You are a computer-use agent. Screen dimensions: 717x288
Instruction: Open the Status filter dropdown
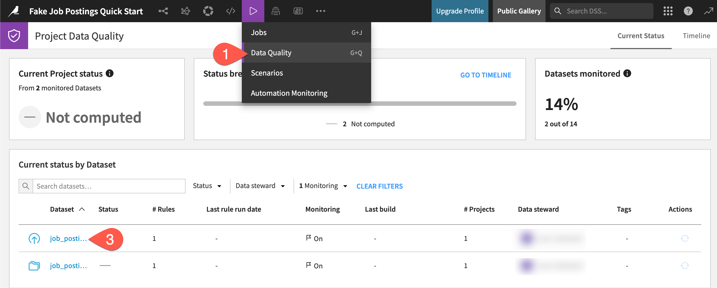click(x=207, y=186)
